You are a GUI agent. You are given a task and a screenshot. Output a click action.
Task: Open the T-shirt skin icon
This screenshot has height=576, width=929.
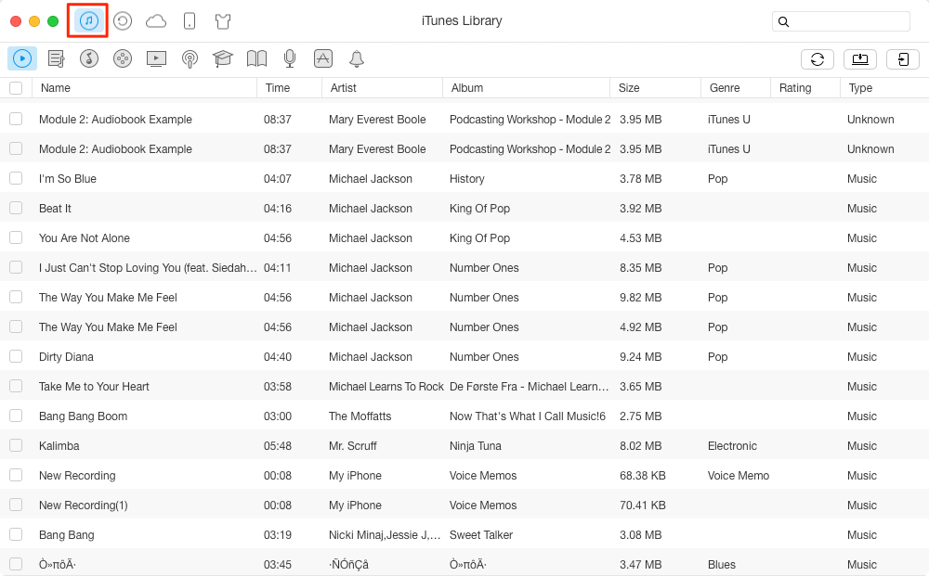tap(223, 22)
